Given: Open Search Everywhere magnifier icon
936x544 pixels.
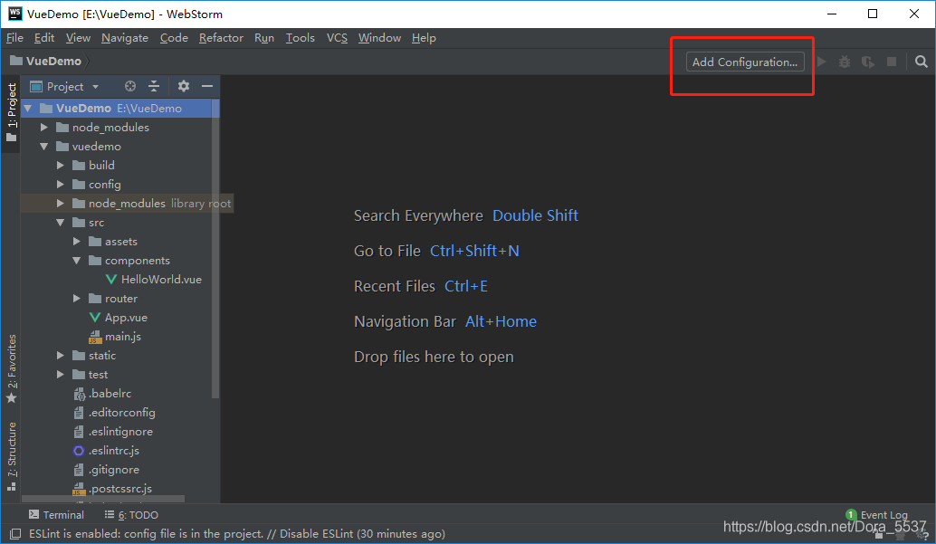Looking at the screenshot, I should (x=922, y=62).
